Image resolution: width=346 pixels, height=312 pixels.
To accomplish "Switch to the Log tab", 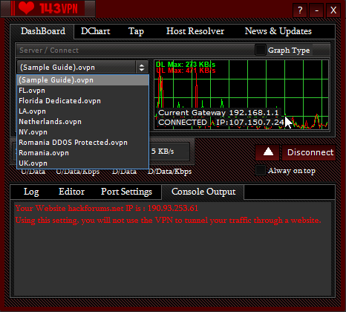I will pos(31,192).
